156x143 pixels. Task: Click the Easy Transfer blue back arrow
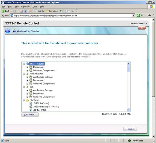click(7, 31)
